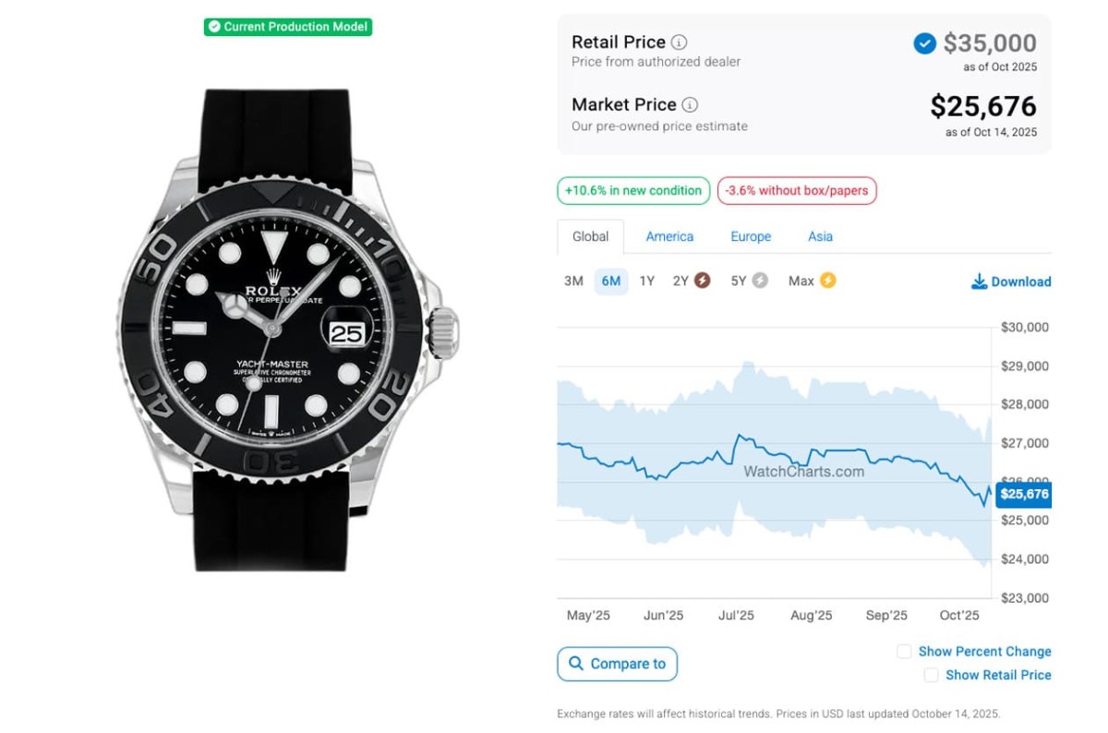Click the Compare to button
1108x733 pixels.
pyautogui.click(x=617, y=664)
